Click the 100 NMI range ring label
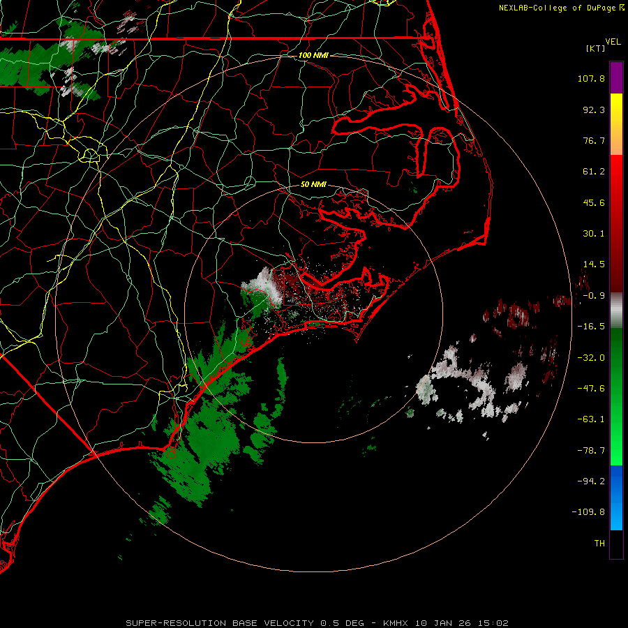The width and height of the screenshot is (628, 628). coord(313,55)
